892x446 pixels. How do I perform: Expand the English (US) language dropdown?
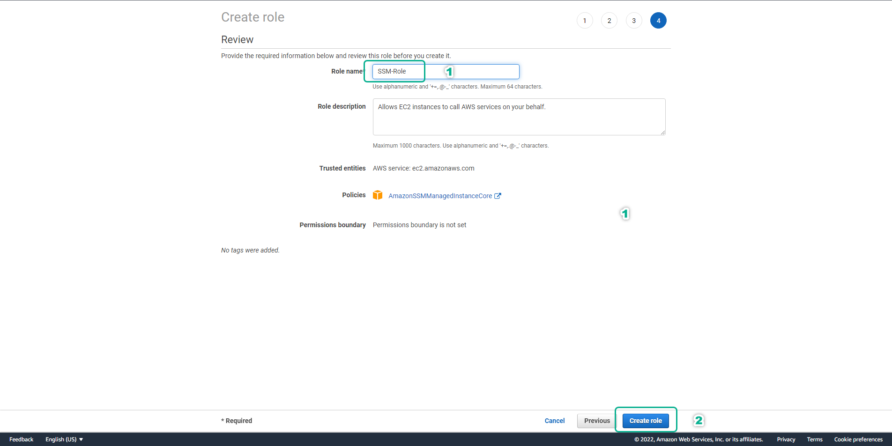click(x=64, y=439)
